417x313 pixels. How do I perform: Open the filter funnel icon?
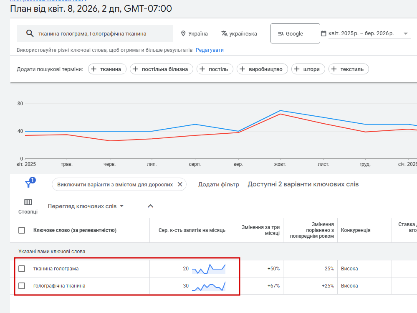click(29, 184)
